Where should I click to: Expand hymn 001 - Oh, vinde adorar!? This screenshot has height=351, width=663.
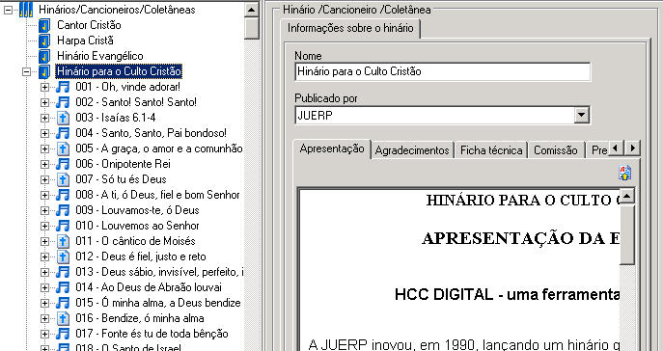click(44, 88)
